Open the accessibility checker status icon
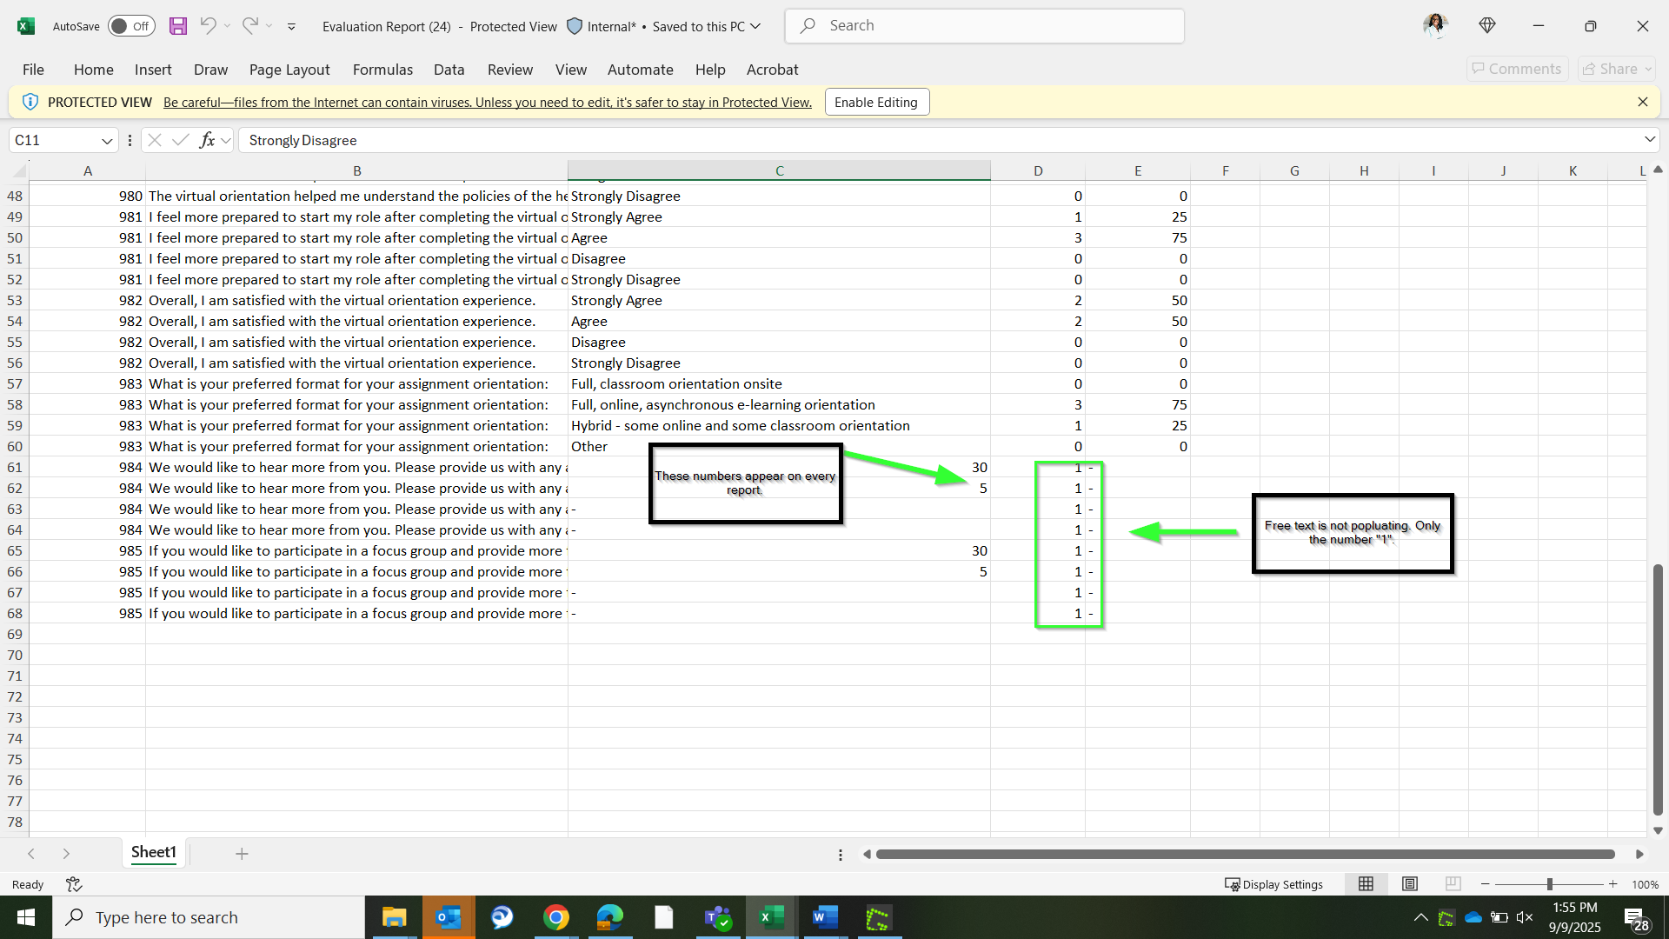1669x939 pixels. [74, 884]
